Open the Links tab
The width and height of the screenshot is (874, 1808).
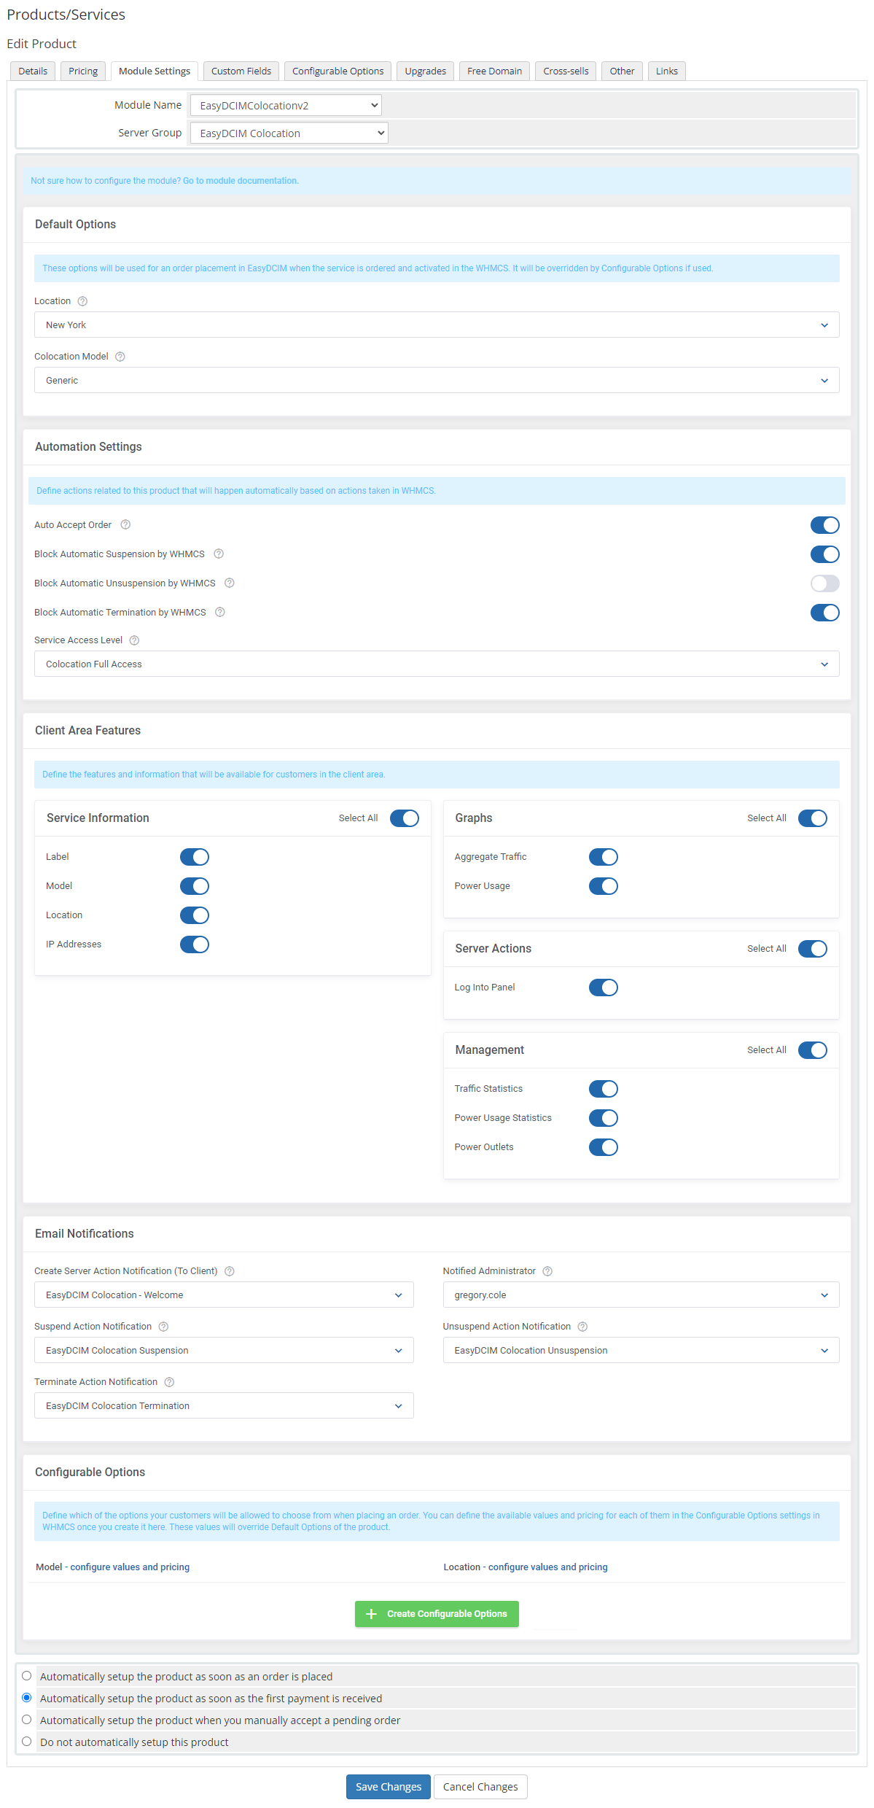[666, 71]
